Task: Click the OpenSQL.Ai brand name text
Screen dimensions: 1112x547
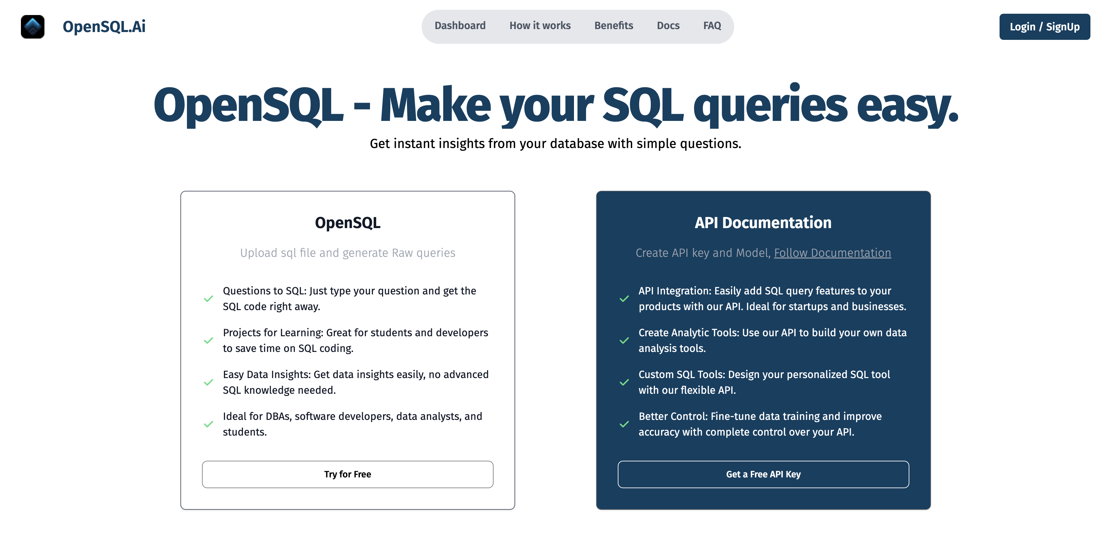Action: point(104,27)
